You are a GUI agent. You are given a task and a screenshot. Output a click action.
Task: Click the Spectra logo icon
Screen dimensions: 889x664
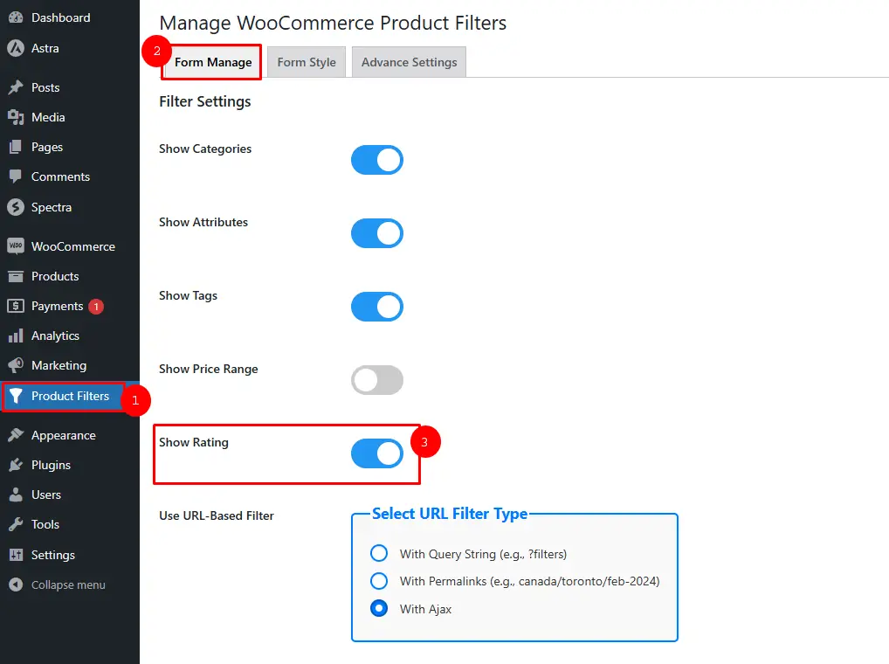(x=16, y=207)
